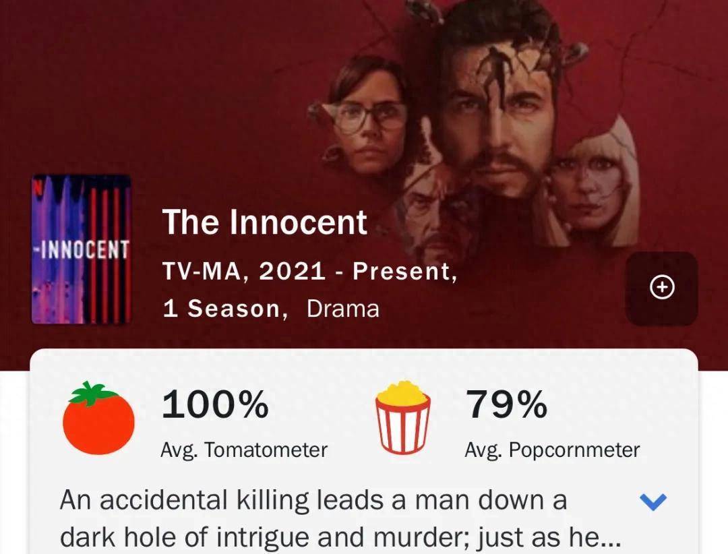
Task: Expand the synopsis with the blue chevron
Action: click(x=653, y=501)
